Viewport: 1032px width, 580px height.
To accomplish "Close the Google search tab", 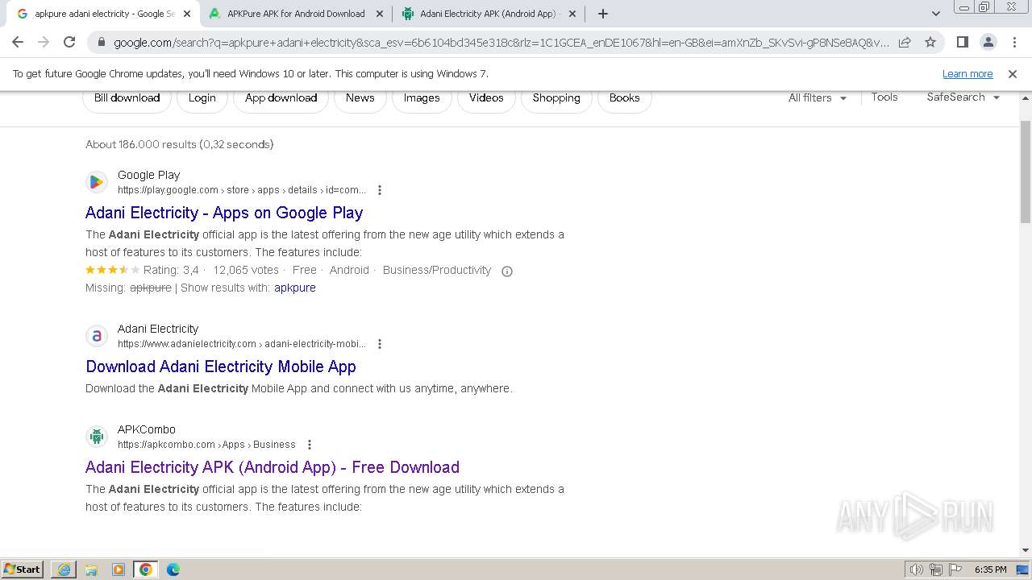I will click(x=187, y=14).
